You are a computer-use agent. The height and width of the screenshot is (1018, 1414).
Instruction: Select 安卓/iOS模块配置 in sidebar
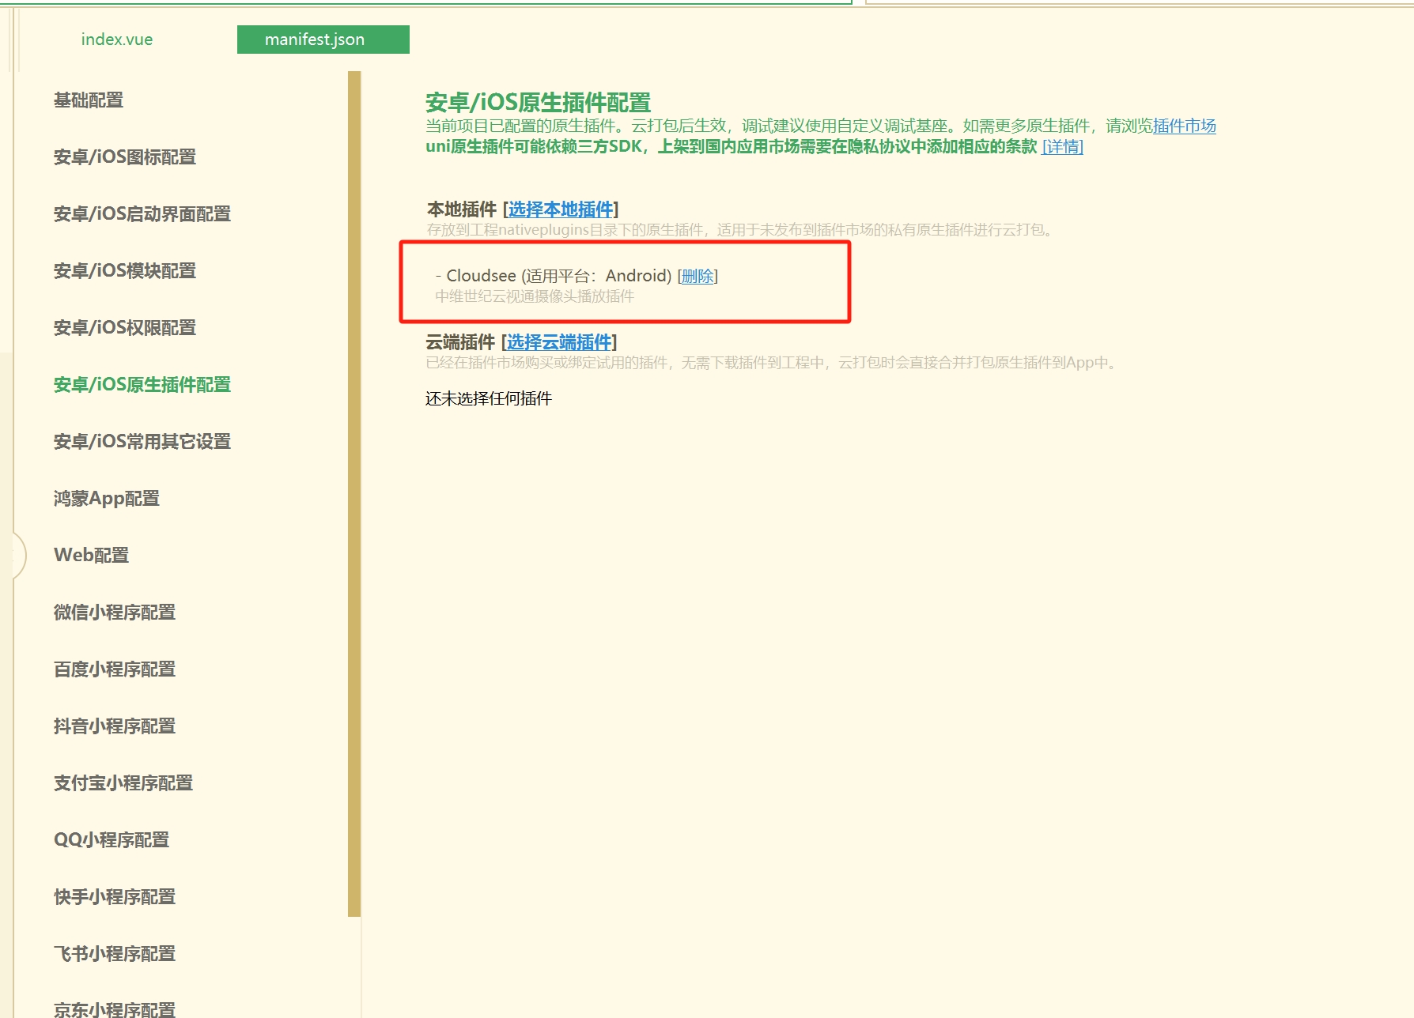tap(125, 271)
